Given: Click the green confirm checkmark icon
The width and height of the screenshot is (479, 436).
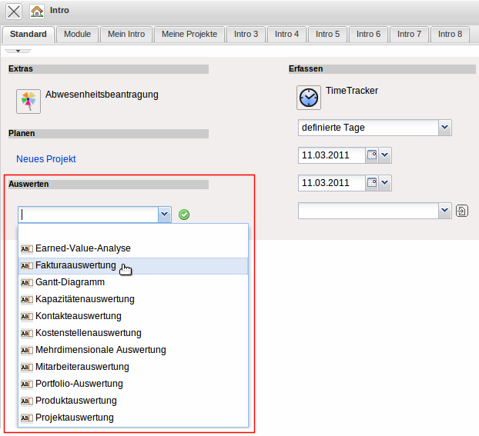Looking at the screenshot, I should [x=184, y=215].
